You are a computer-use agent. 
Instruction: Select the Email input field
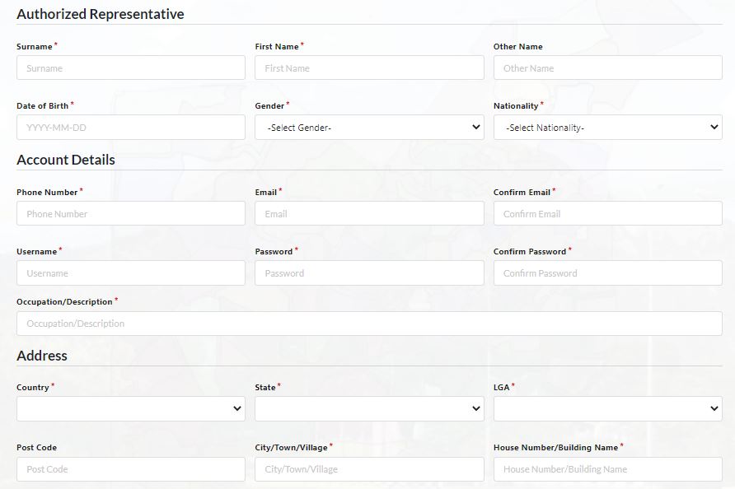pyautogui.click(x=368, y=212)
